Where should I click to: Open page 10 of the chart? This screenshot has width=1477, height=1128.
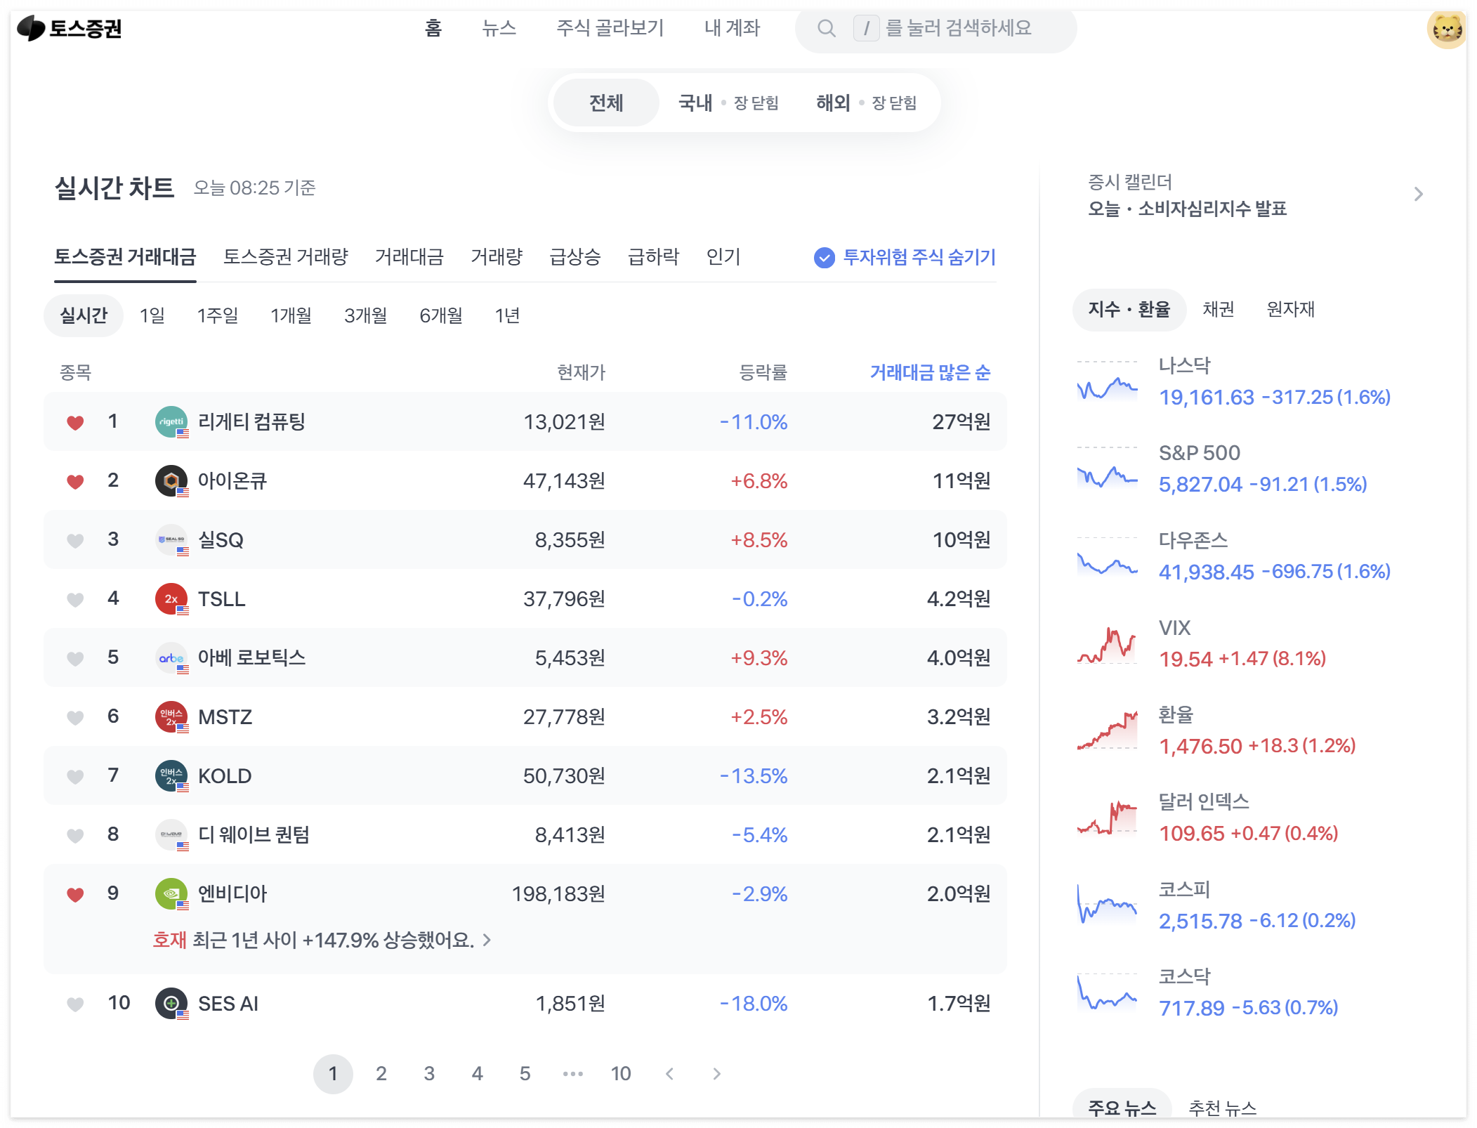tap(621, 1073)
